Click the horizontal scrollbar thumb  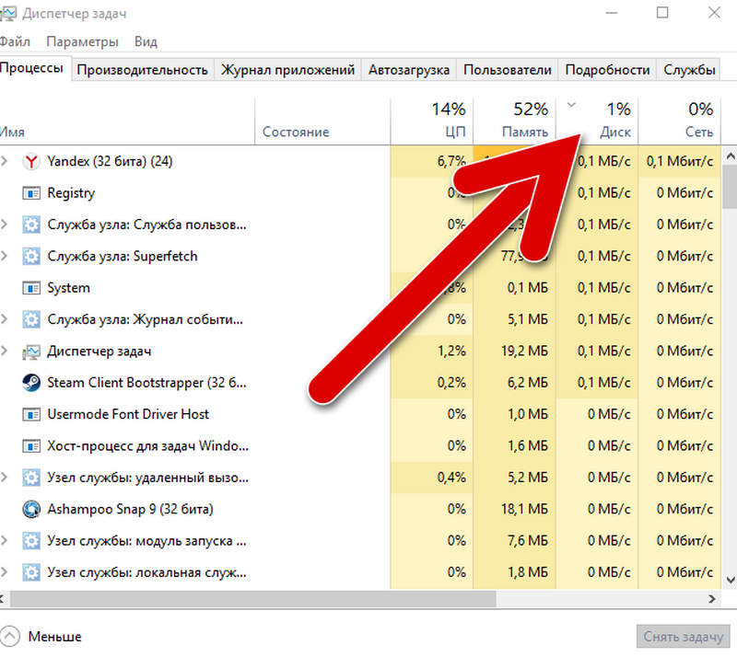pyautogui.click(x=252, y=599)
